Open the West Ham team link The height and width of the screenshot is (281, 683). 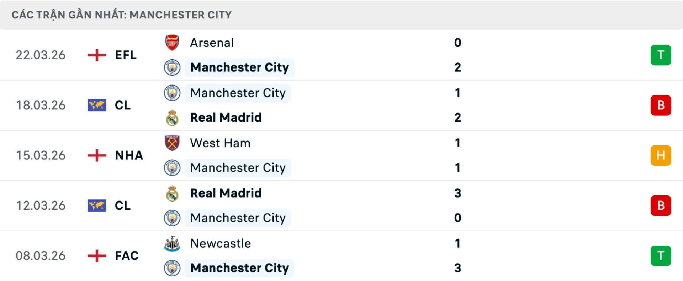(x=220, y=143)
